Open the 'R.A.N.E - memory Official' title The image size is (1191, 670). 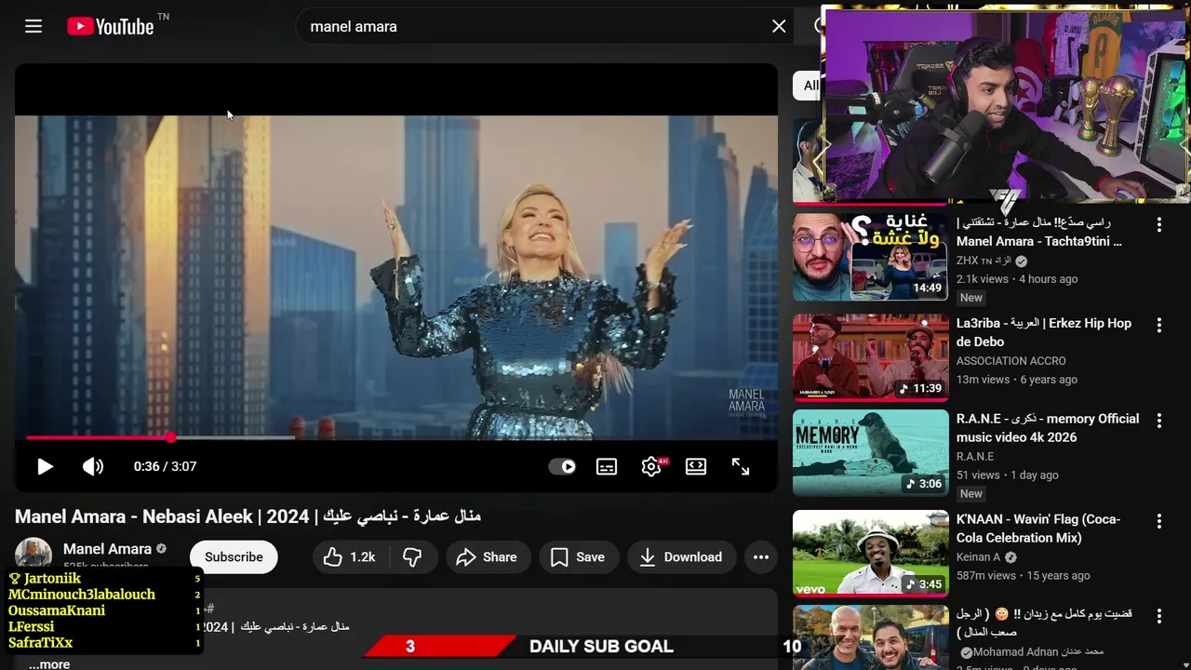[x=1048, y=428]
